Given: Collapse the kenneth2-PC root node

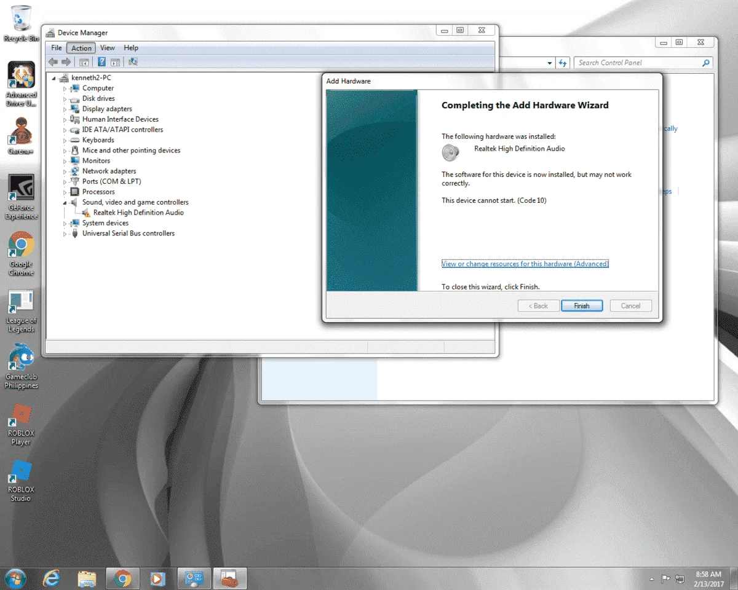Looking at the screenshot, I should pos(54,78).
